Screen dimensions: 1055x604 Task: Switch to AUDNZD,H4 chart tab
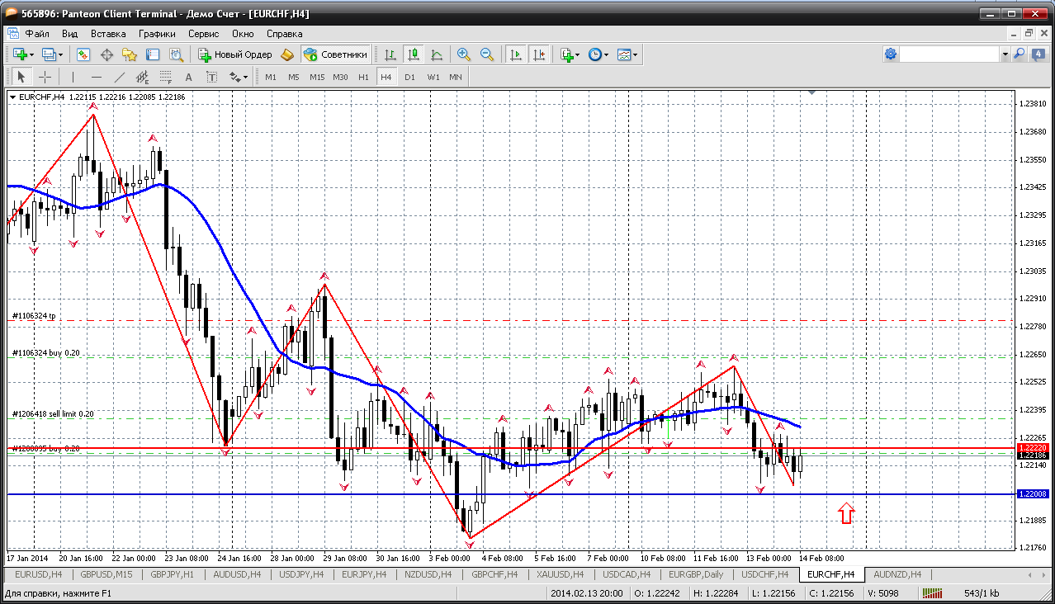click(896, 574)
